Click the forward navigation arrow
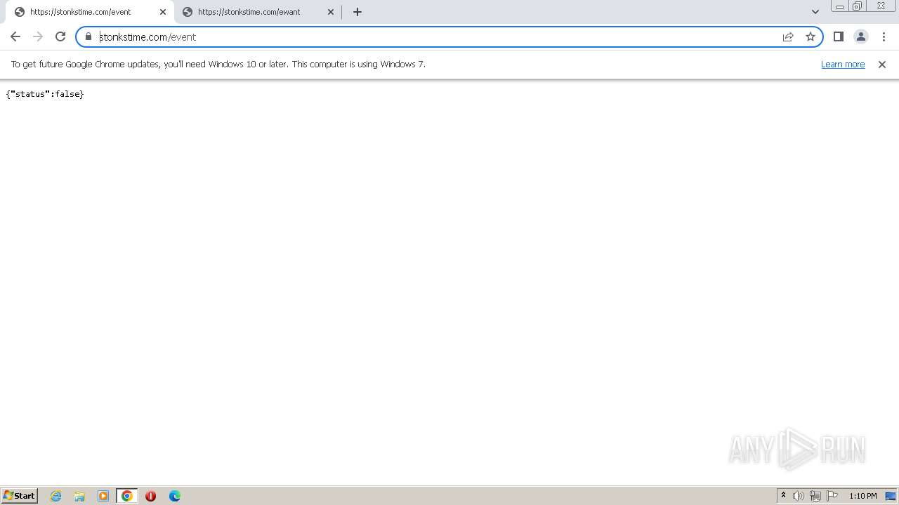 pyautogui.click(x=38, y=36)
